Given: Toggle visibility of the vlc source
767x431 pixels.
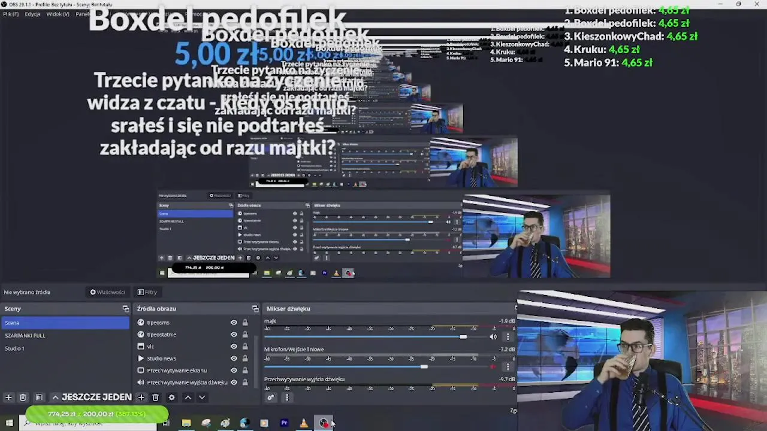Looking at the screenshot, I should click(234, 347).
